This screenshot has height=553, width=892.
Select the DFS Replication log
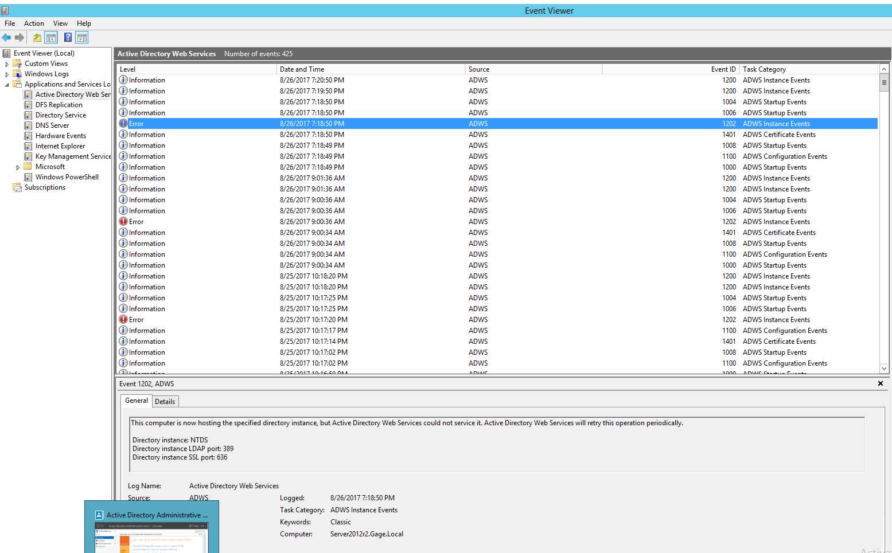(59, 104)
